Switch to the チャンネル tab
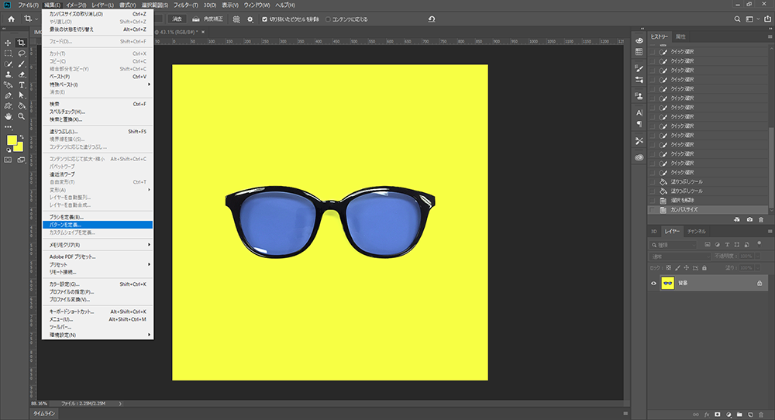This screenshot has width=775, height=420. tap(696, 231)
